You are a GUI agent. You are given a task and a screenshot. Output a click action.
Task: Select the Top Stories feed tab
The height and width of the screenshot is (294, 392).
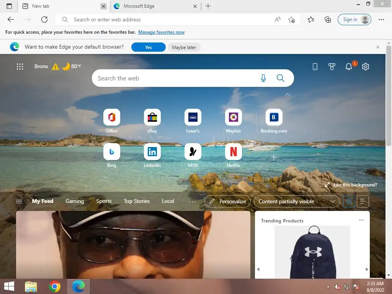point(137,201)
